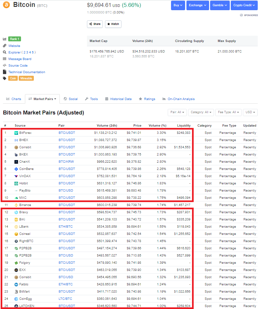The height and width of the screenshot is (309, 258).
Task: Click the Coin tag
Action: pos(13,78)
